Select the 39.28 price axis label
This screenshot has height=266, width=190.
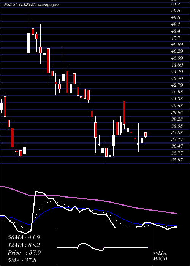[177, 119]
